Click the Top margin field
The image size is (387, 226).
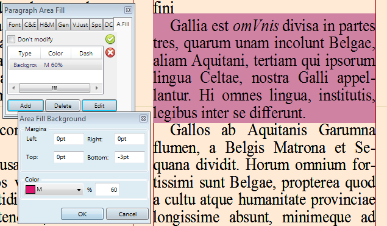click(x=69, y=157)
